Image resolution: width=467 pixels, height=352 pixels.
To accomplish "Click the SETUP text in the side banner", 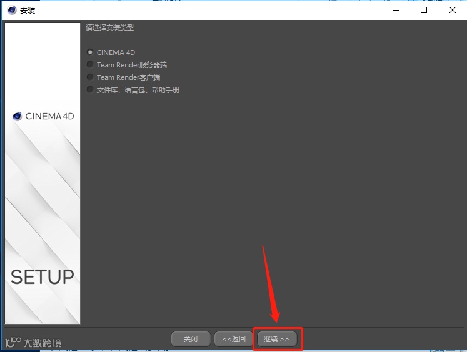I will tap(43, 277).
